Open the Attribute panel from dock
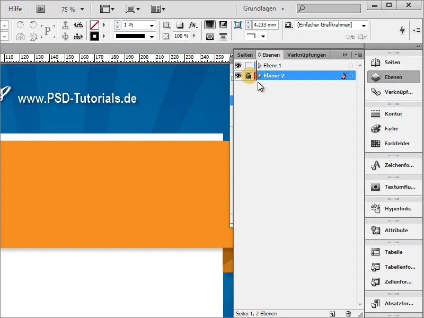The height and width of the screenshot is (318, 424). pyautogui.click(x=393, y=231)
